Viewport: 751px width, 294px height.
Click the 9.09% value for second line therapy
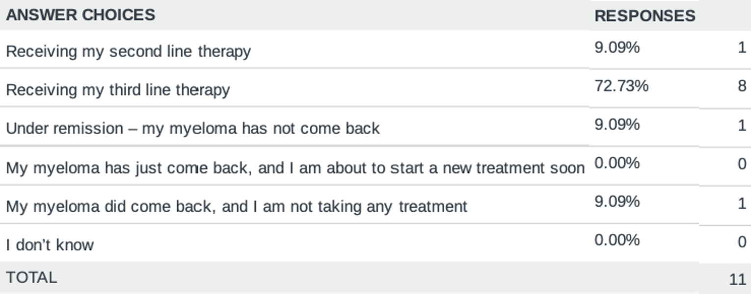pos(617,48)
